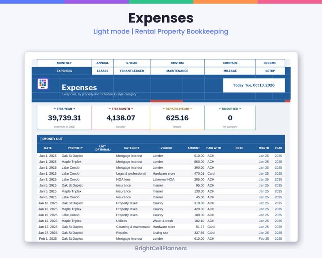
Task: Select THIS YEAR total 39,739.31
Action: pos(64,118)
